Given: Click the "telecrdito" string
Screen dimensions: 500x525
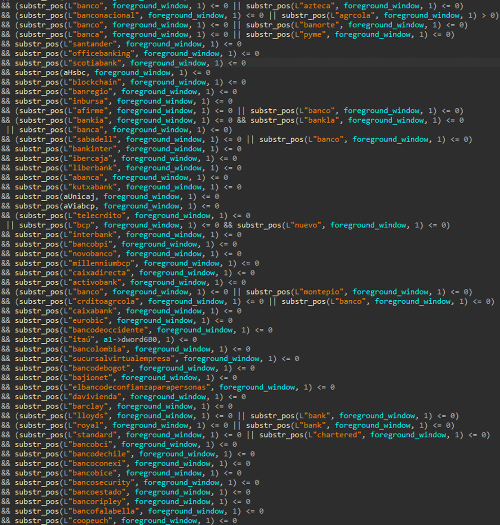Looking at the screenshot, I should pyautogui.click(x=99, y=216).
